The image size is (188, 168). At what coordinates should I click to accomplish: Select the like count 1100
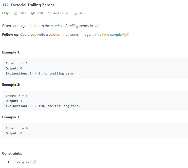pyautogui.click(x=22, y=13)
